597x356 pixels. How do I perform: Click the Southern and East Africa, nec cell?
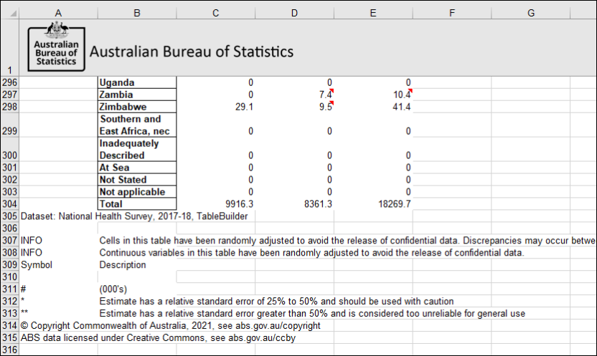coord(137,125)
